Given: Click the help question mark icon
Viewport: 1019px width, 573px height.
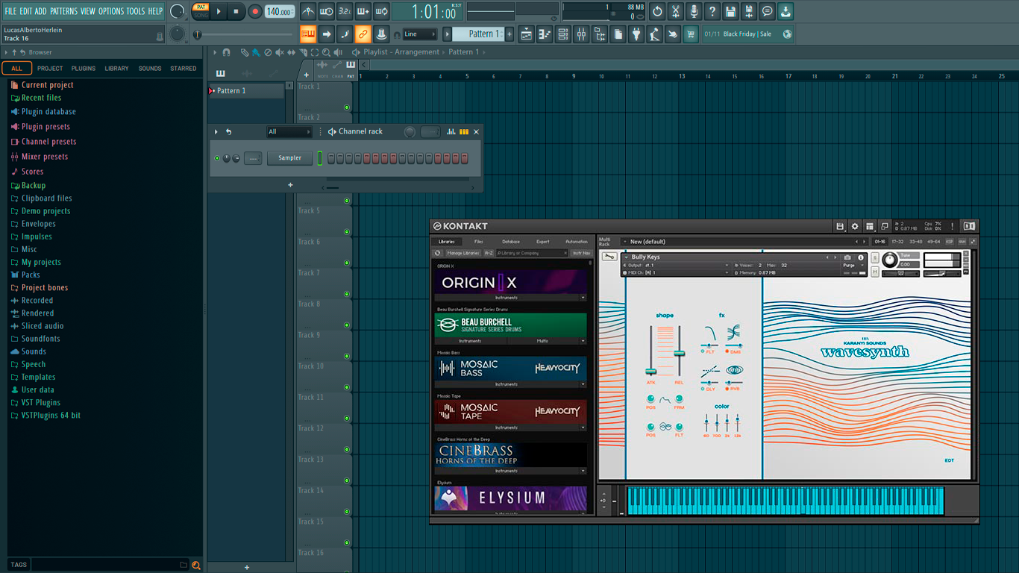Looking at the screenshot, I should click(x=712, y=11).
